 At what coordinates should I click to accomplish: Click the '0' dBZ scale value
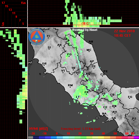[57, 133]
